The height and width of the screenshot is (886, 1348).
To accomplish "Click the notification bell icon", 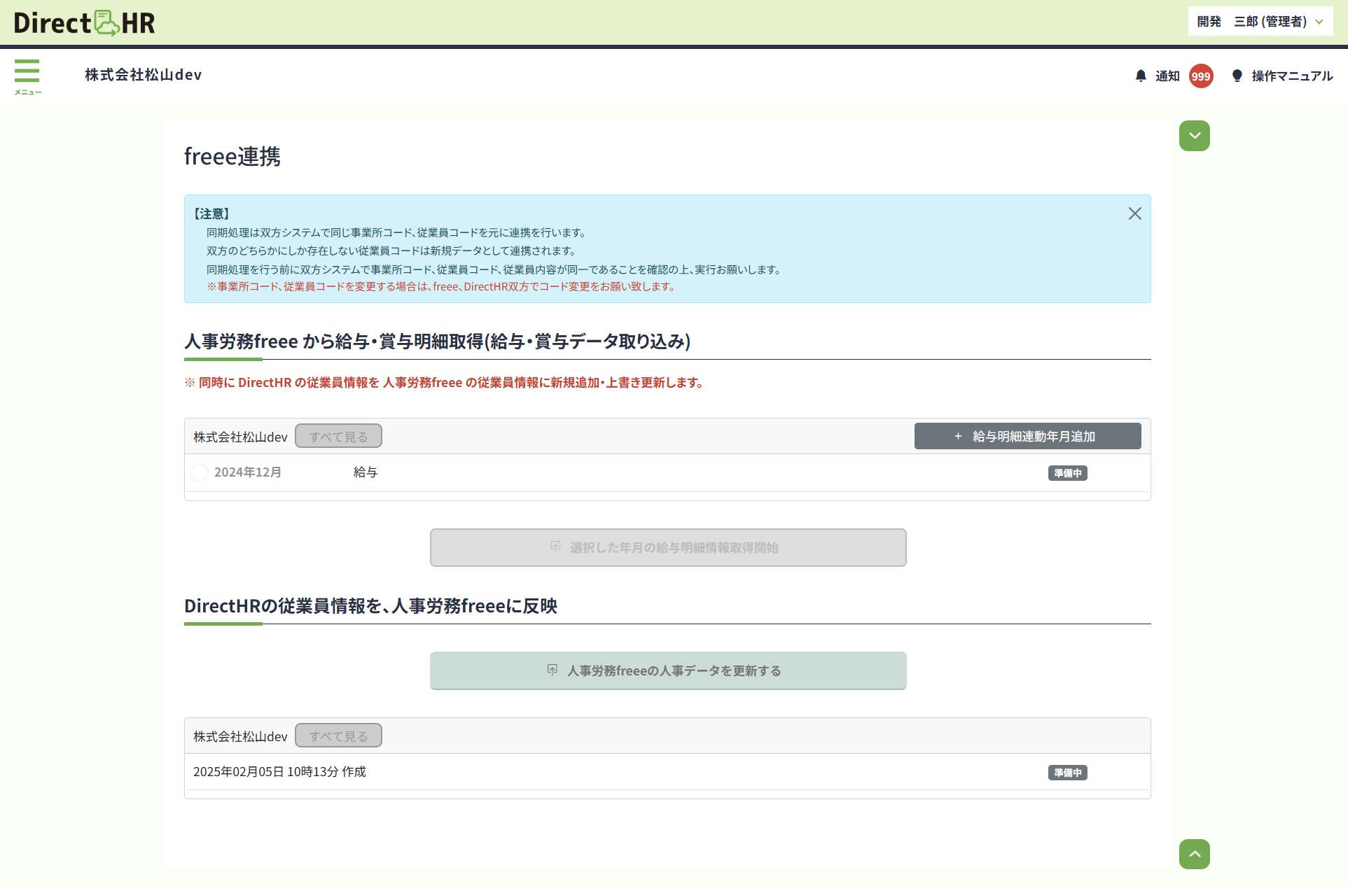I will point(1141,76).
